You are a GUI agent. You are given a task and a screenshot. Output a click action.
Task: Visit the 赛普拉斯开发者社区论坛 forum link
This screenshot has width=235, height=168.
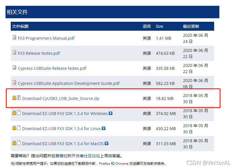78,156
